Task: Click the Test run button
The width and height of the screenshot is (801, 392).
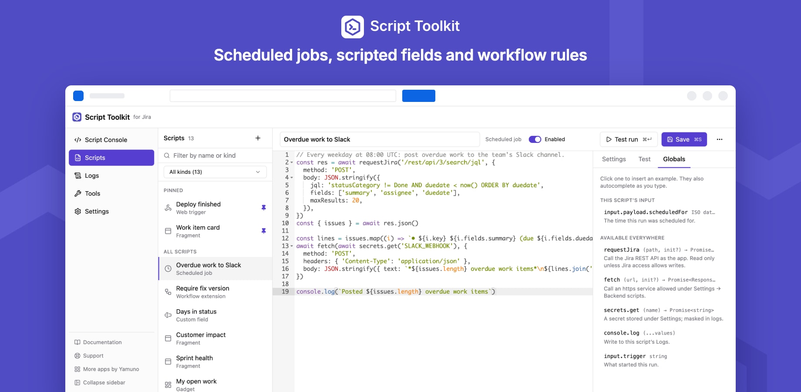Action: pyautogui.click(x=629, y=139)
